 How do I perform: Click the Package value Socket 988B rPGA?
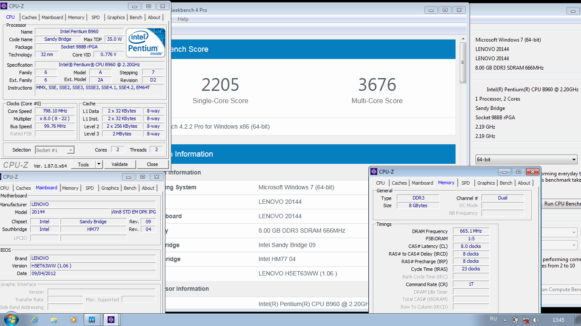pos(79,47)
